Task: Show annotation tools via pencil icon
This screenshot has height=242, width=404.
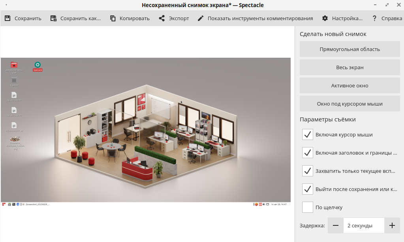Action: click(x=201, y=18)
